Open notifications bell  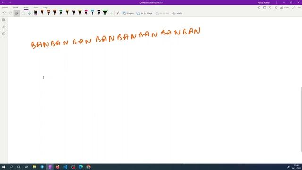[276, 8]
